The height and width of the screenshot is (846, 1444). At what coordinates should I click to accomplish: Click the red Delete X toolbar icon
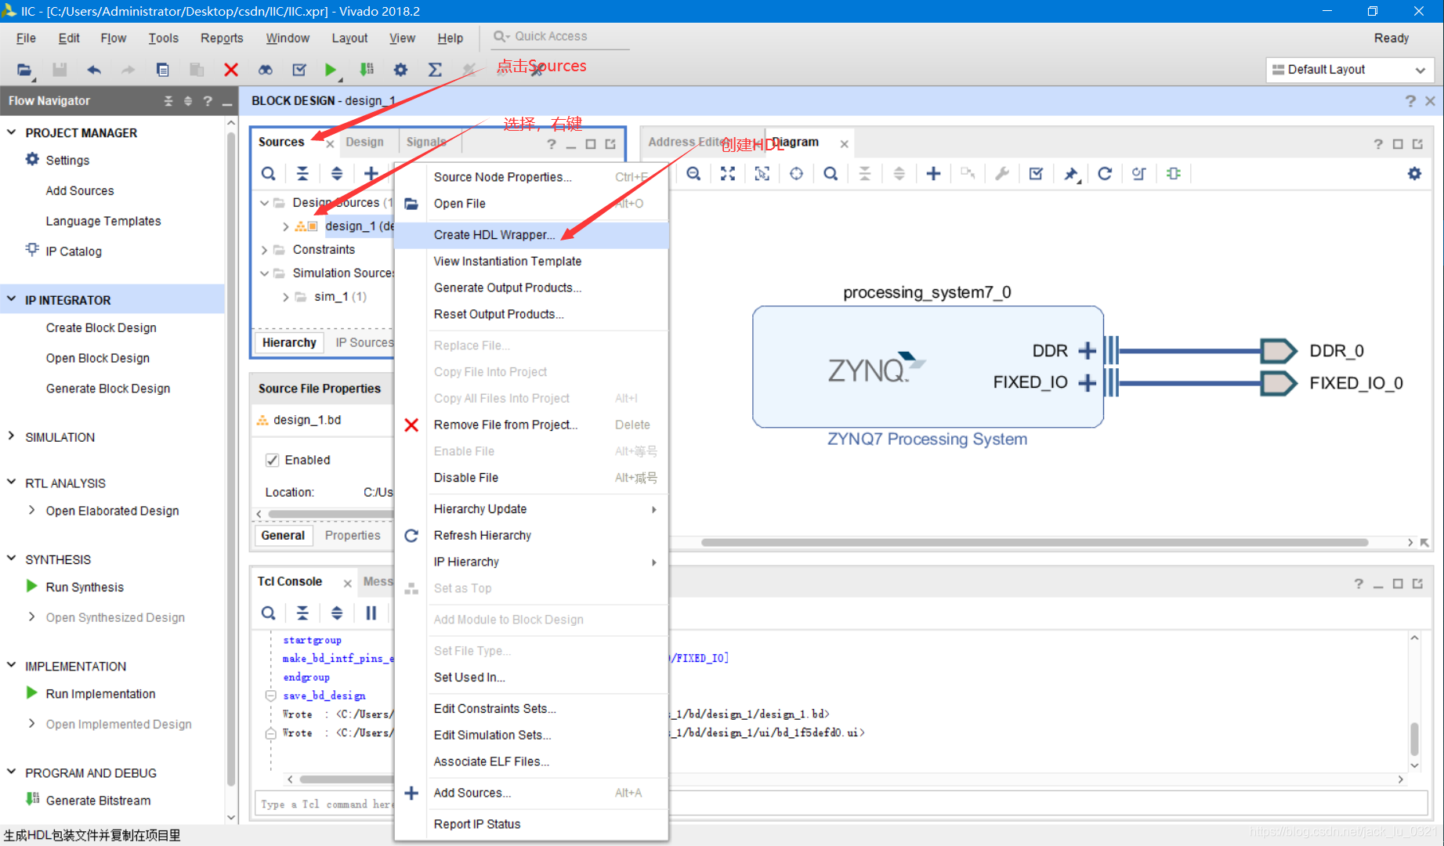point(231,70)
